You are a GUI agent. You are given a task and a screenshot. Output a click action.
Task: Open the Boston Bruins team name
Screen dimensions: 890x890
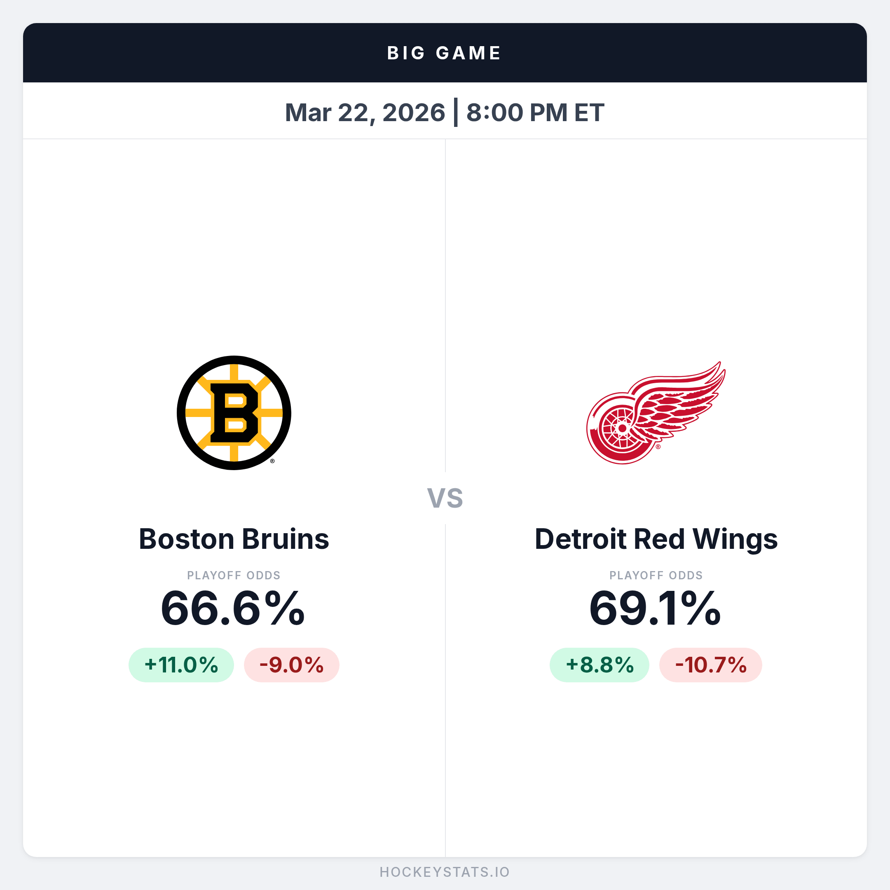pos(234,539)
